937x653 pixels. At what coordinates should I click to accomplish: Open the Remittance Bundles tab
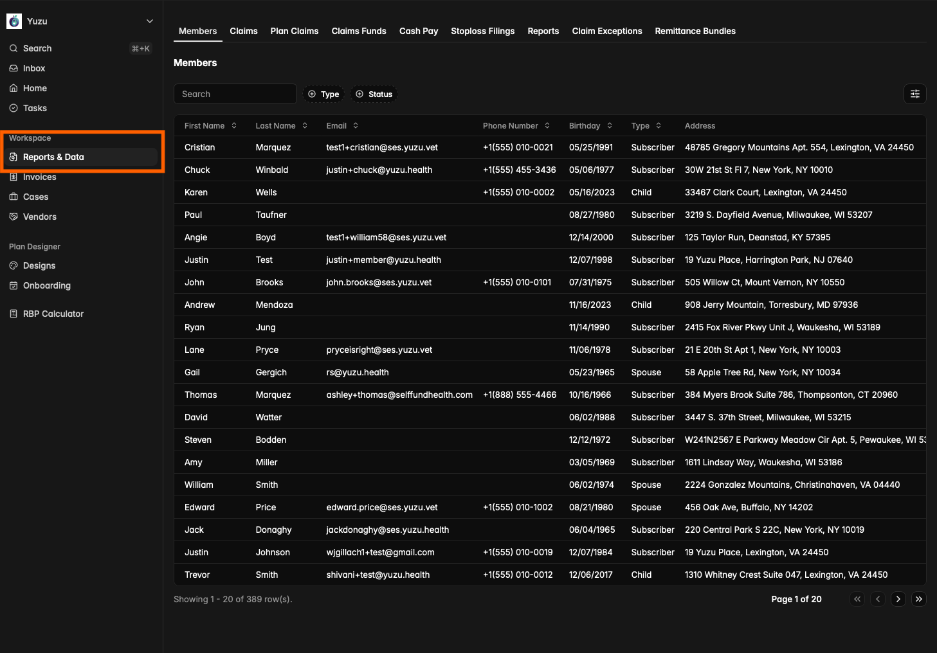[x=695, y=31]
